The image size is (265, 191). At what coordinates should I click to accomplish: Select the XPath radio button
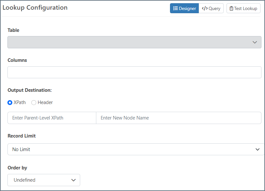tap(10, 102)
